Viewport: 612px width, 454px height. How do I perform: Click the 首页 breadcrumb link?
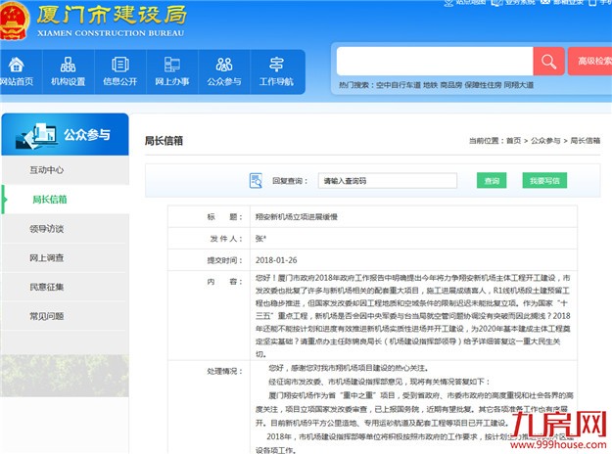[514, 141]
